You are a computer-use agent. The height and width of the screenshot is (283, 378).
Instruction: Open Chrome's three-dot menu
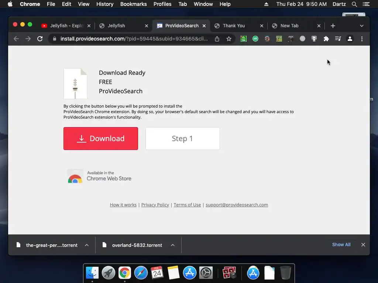[362, 39]
